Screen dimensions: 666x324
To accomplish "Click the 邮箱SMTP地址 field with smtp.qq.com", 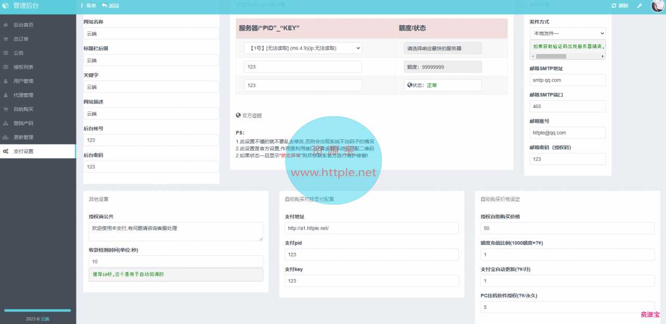I will pyautogui.click(x=568, y=80).
